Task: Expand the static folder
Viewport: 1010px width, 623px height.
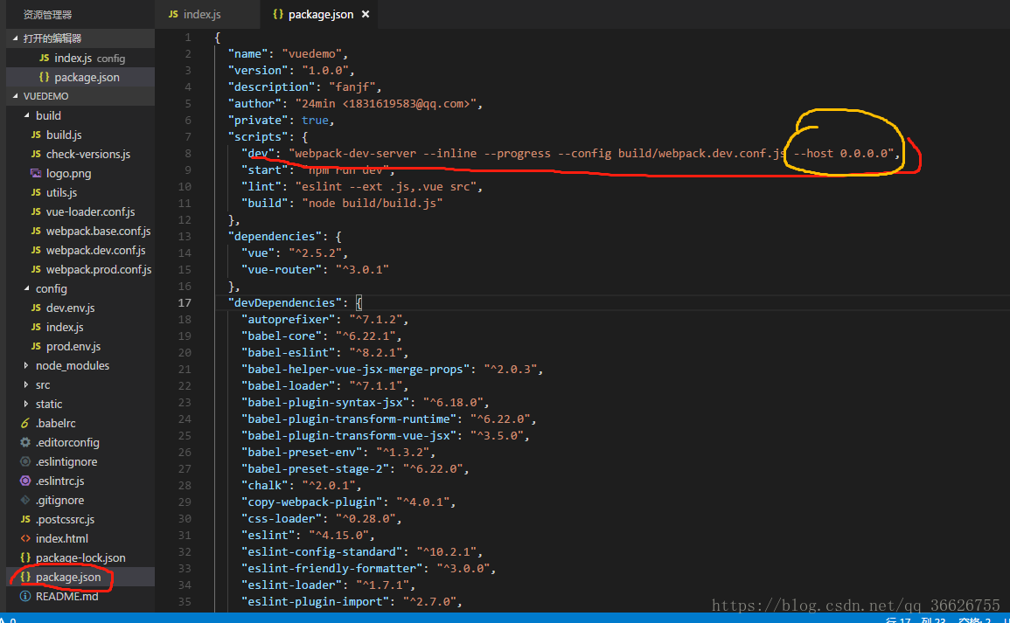Action: coord(26,405)
